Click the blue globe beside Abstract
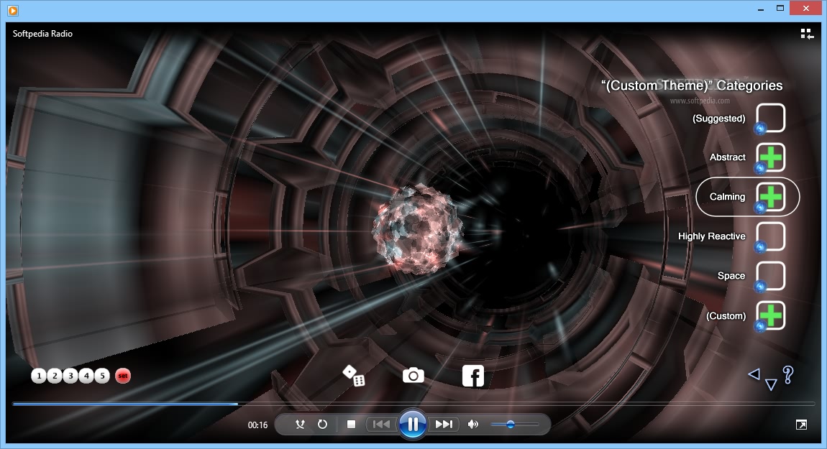Viewport: 827px width, 449px height. [761, 168]
